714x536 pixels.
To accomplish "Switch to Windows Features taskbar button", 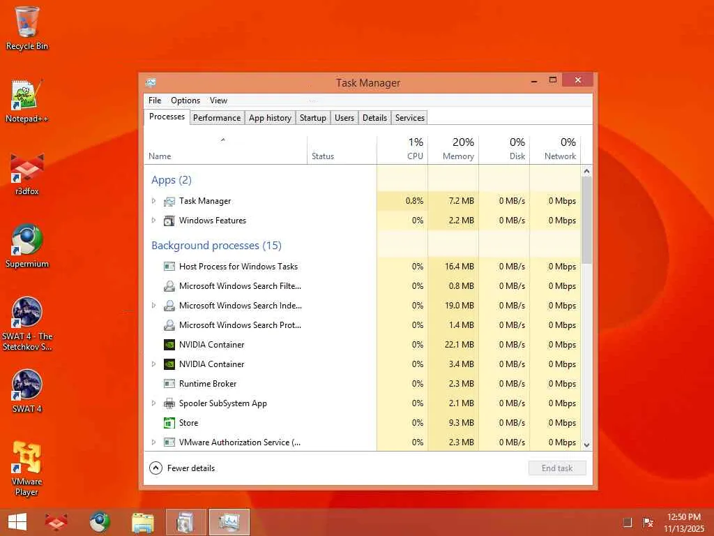I will (x=185, y=522).
